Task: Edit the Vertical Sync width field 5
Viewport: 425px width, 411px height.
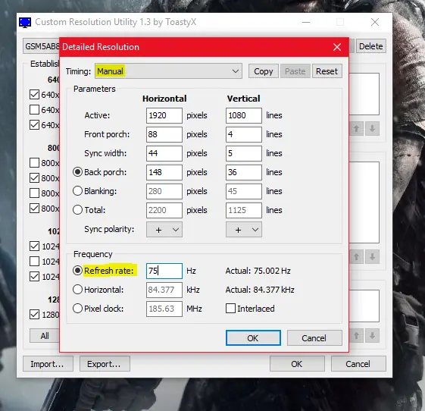Action: 244,153
